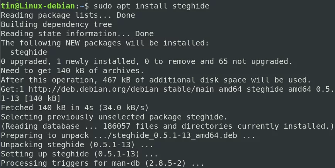
Task: Click the http://deb.debian.org/debian URL
Action: click(94, 89)
